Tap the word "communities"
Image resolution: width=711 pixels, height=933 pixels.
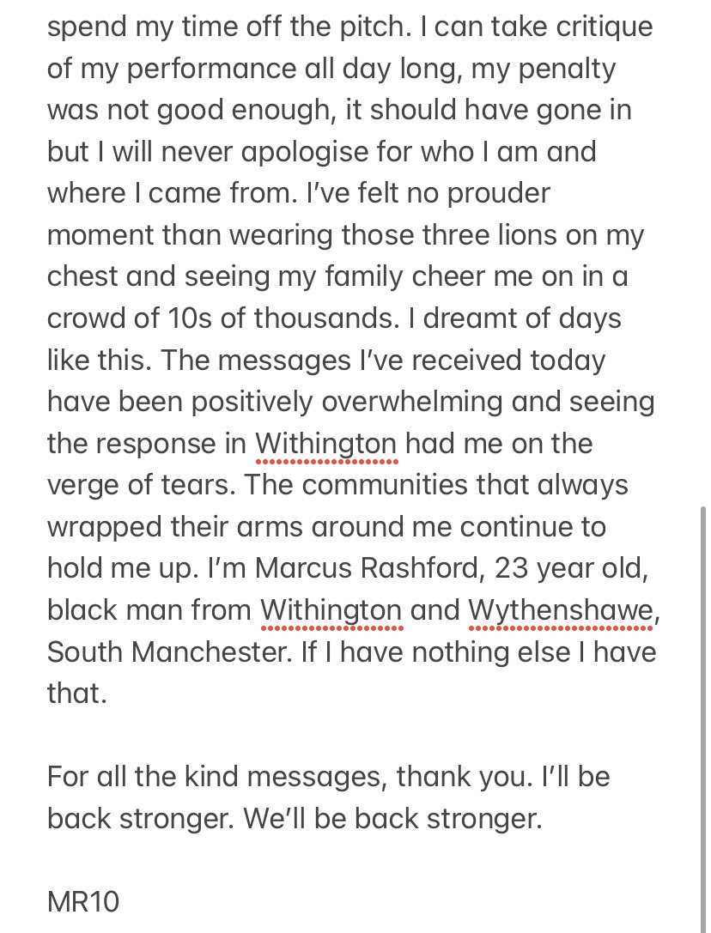pos(390,485)
